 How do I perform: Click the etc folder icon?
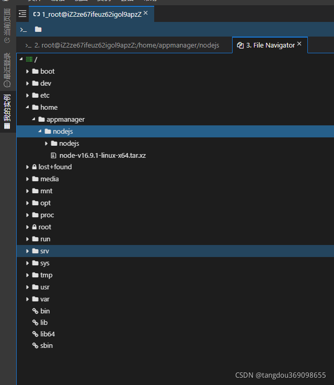coord(36,95)
